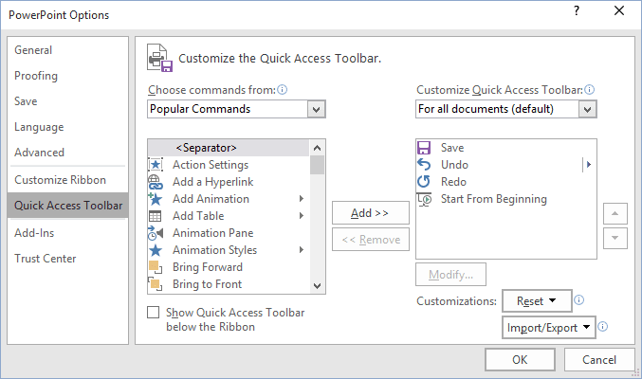Expand the Import/Export dropdown button
The width and height of the screenshot is (642, 379).
[x=548, y=327]
